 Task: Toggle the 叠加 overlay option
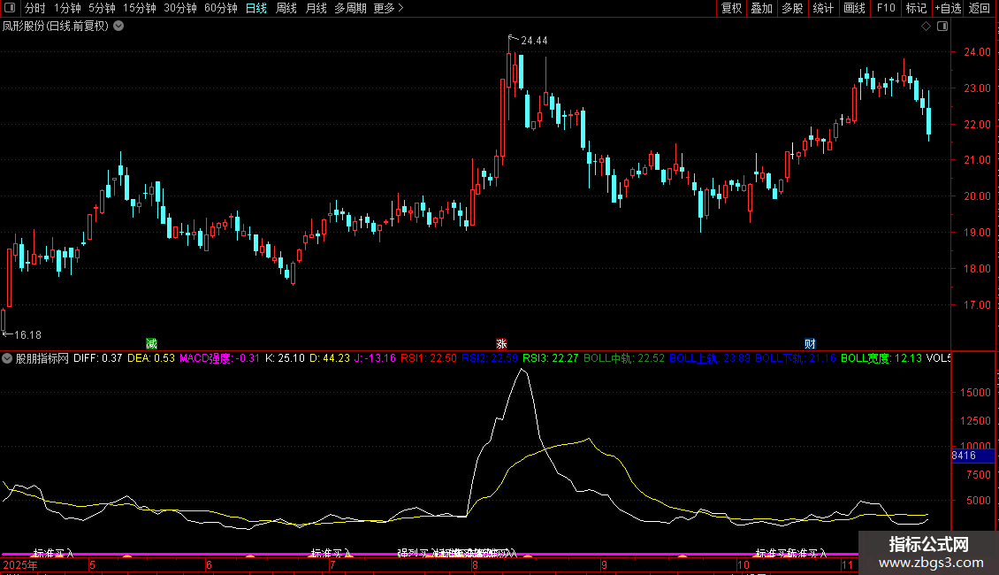tap(761, 9)
